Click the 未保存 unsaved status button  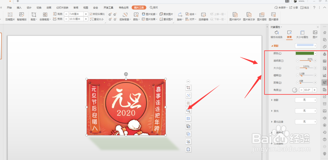click(280, 8)
